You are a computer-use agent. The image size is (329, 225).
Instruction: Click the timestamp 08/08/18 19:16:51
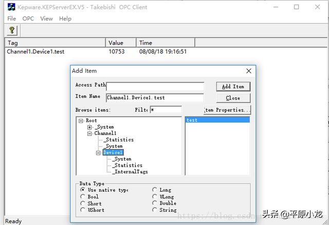tap(163, 52)
